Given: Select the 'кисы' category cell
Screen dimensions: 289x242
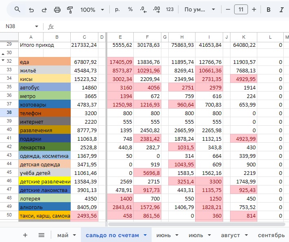Looking at the screenshot, I should tap(44, 78).
